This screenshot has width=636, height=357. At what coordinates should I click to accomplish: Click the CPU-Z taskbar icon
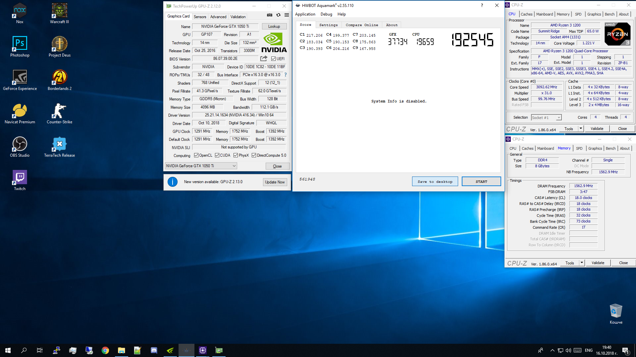click(x=203, y=350)
